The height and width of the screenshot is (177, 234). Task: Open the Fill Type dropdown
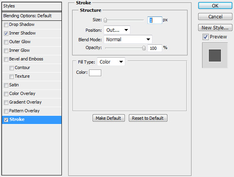111,62
